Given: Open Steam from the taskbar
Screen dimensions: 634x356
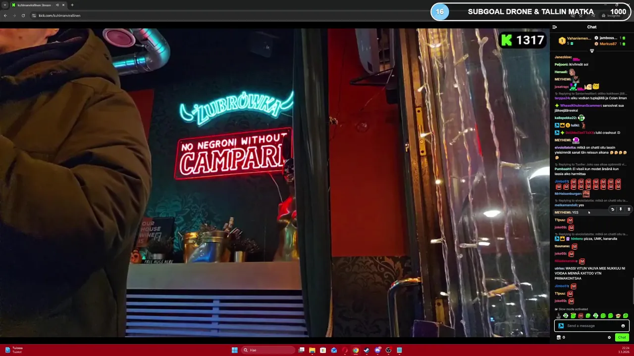Looking at the screenshot, I should point(367,350).
